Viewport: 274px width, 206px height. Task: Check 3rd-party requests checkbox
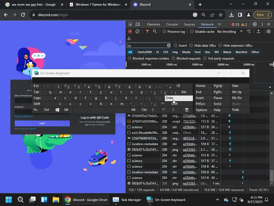coord(205,58)
